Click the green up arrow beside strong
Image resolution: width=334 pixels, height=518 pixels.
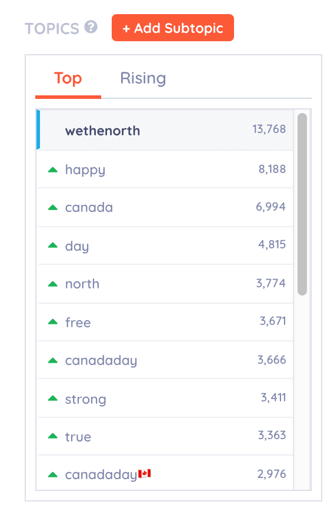(x=53, y=399)
